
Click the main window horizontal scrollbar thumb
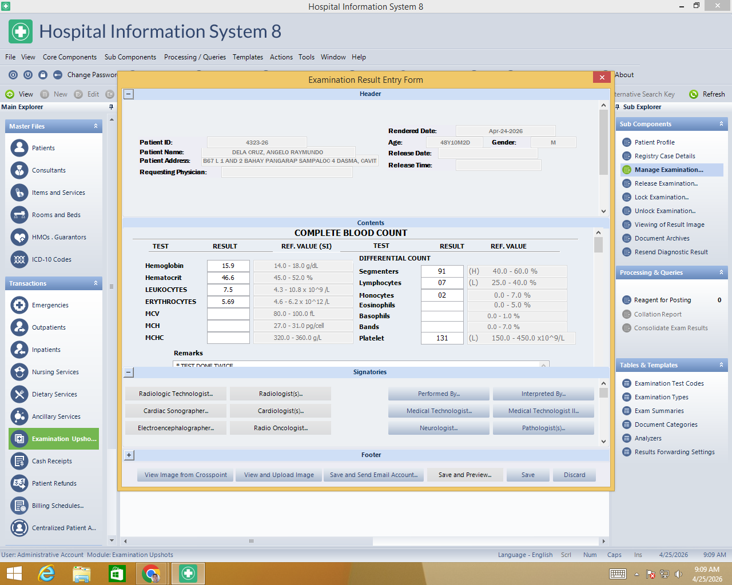point(251,541)
